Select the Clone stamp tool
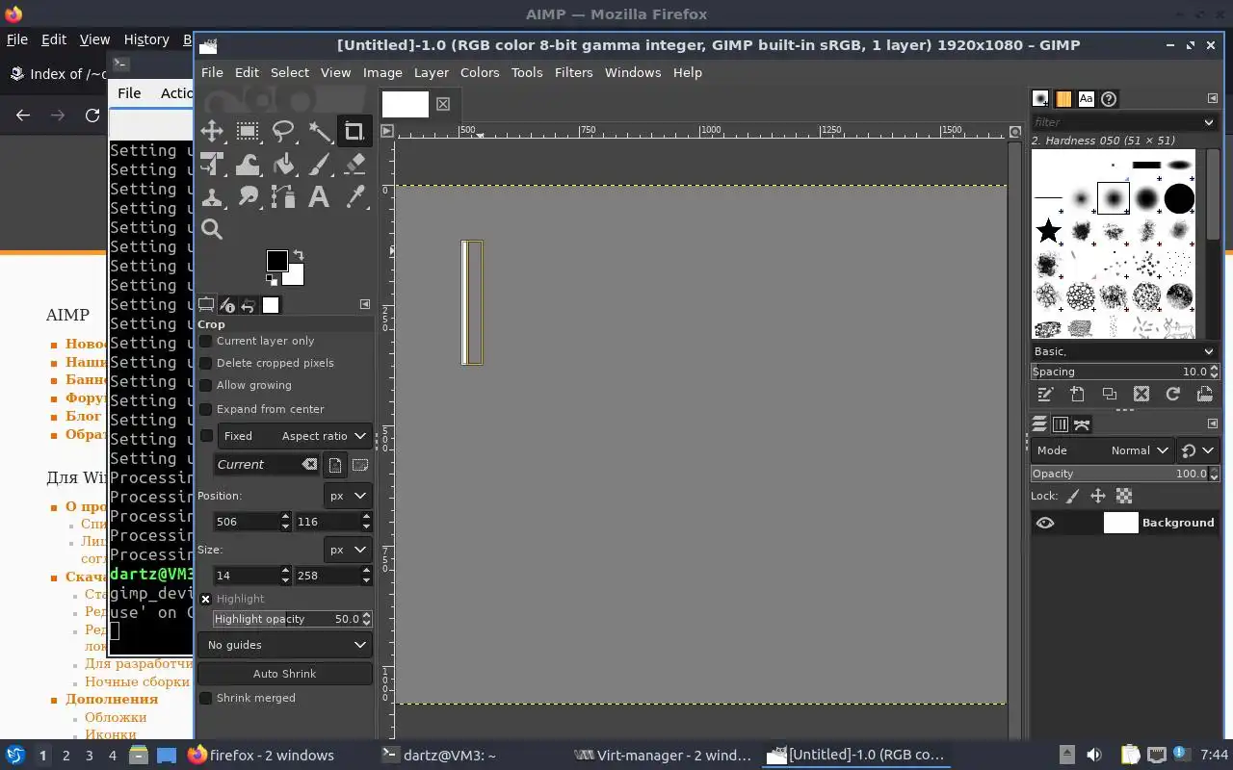1233x770 pixels. [212, 197]
